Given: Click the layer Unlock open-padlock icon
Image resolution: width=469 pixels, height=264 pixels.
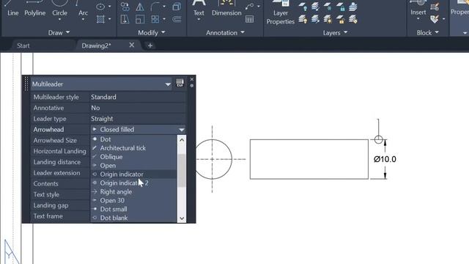Looking at the screenshot, I should [340, 20].
